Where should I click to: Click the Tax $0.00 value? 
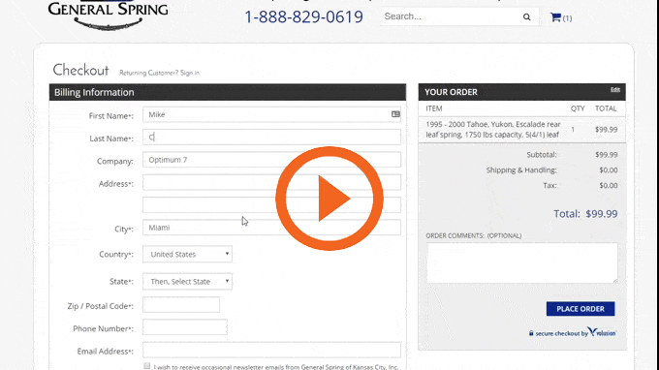pos(609,185)
